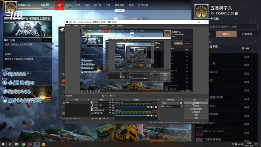Decrease transition duration with down stepper
Image resolution: width=261 pixels, height=147 pixels.
click(x=181, y=107)
